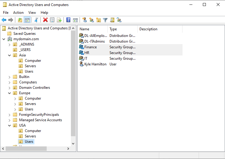Click the IT security group icon
Image resolution: width=225 pixels, height=159 pixels.
81,58
